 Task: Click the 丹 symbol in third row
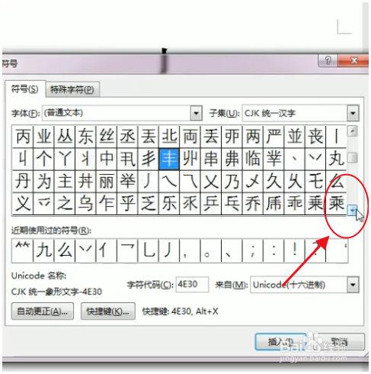23,181
